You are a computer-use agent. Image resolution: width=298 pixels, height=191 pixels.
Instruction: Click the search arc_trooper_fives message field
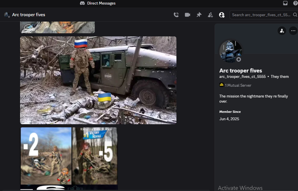tap(264, 15)
